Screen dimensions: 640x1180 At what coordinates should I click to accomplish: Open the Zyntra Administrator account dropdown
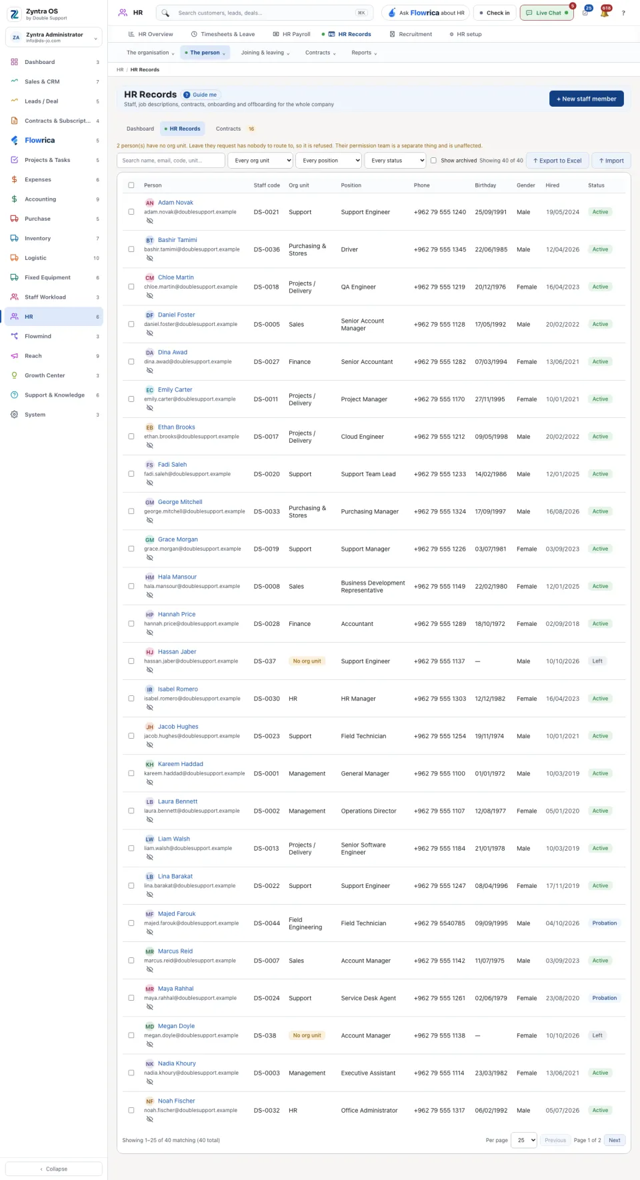pos(54,37)
